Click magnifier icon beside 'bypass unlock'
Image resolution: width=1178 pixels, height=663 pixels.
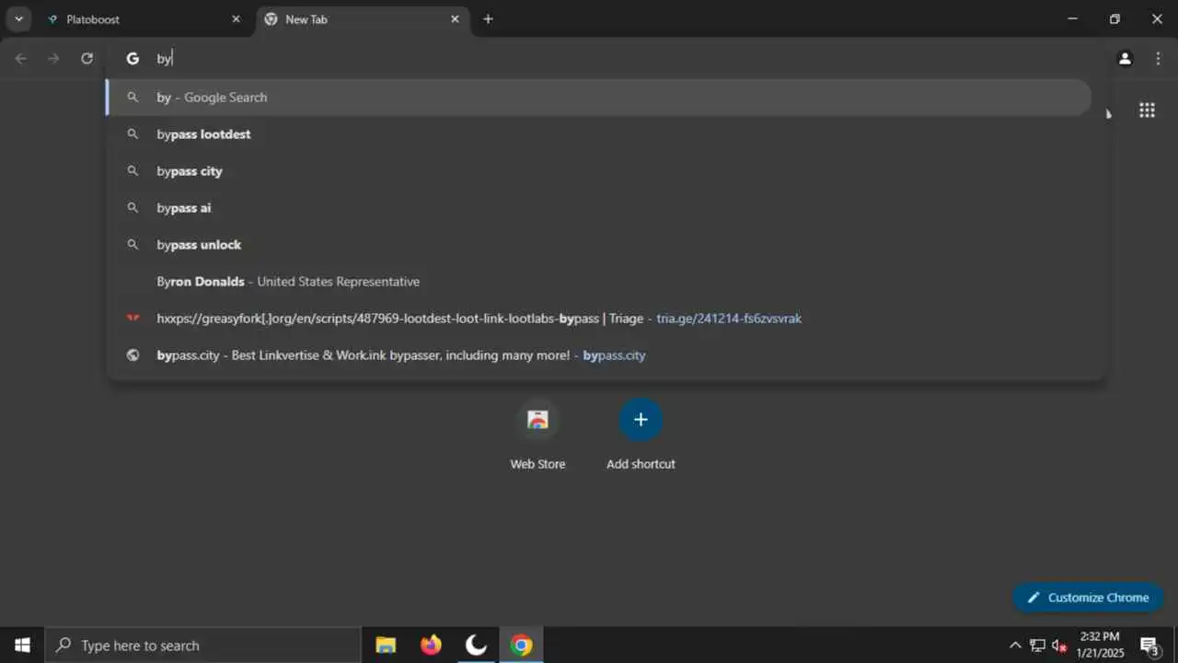(133, 245)
